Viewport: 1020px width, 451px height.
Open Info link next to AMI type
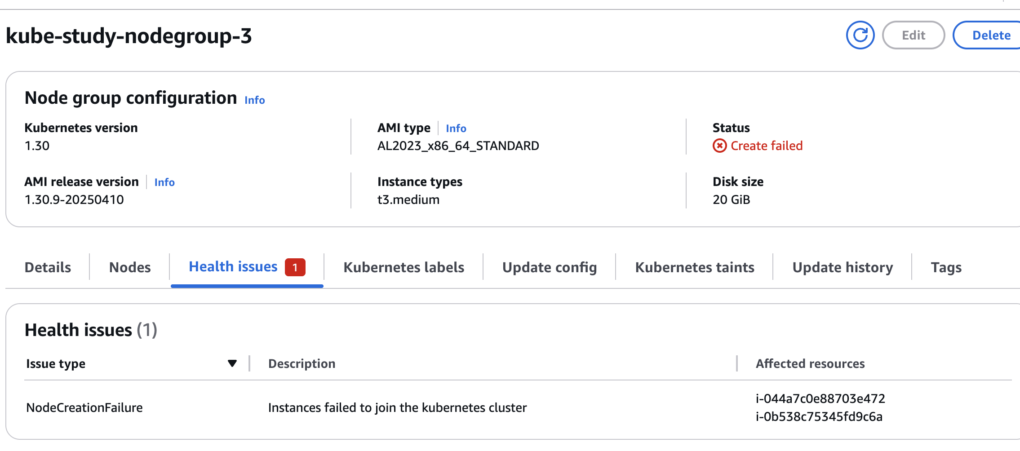click(x=456, y=128)
